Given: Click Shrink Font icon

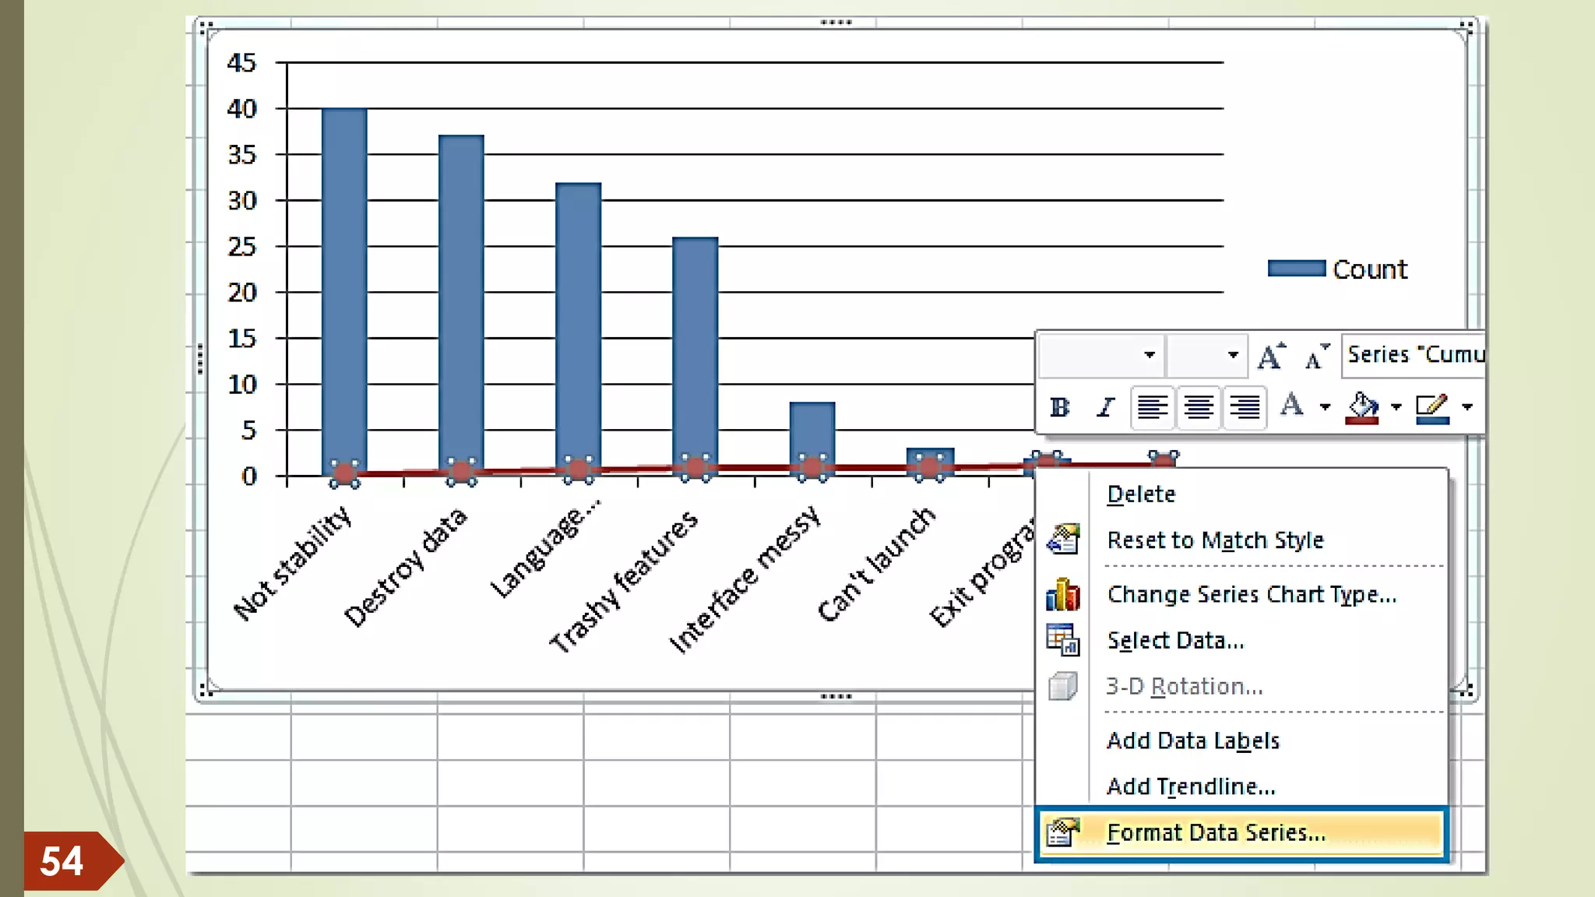Looking at the screenshot, I should 1316,356.
